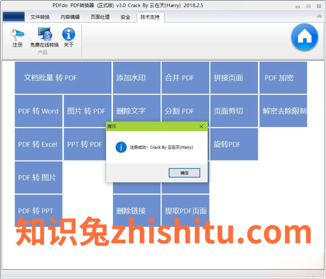Viewport: 326px width, 279px height.
Task: Open the PDF 转 Word tile
Action: 38,111
